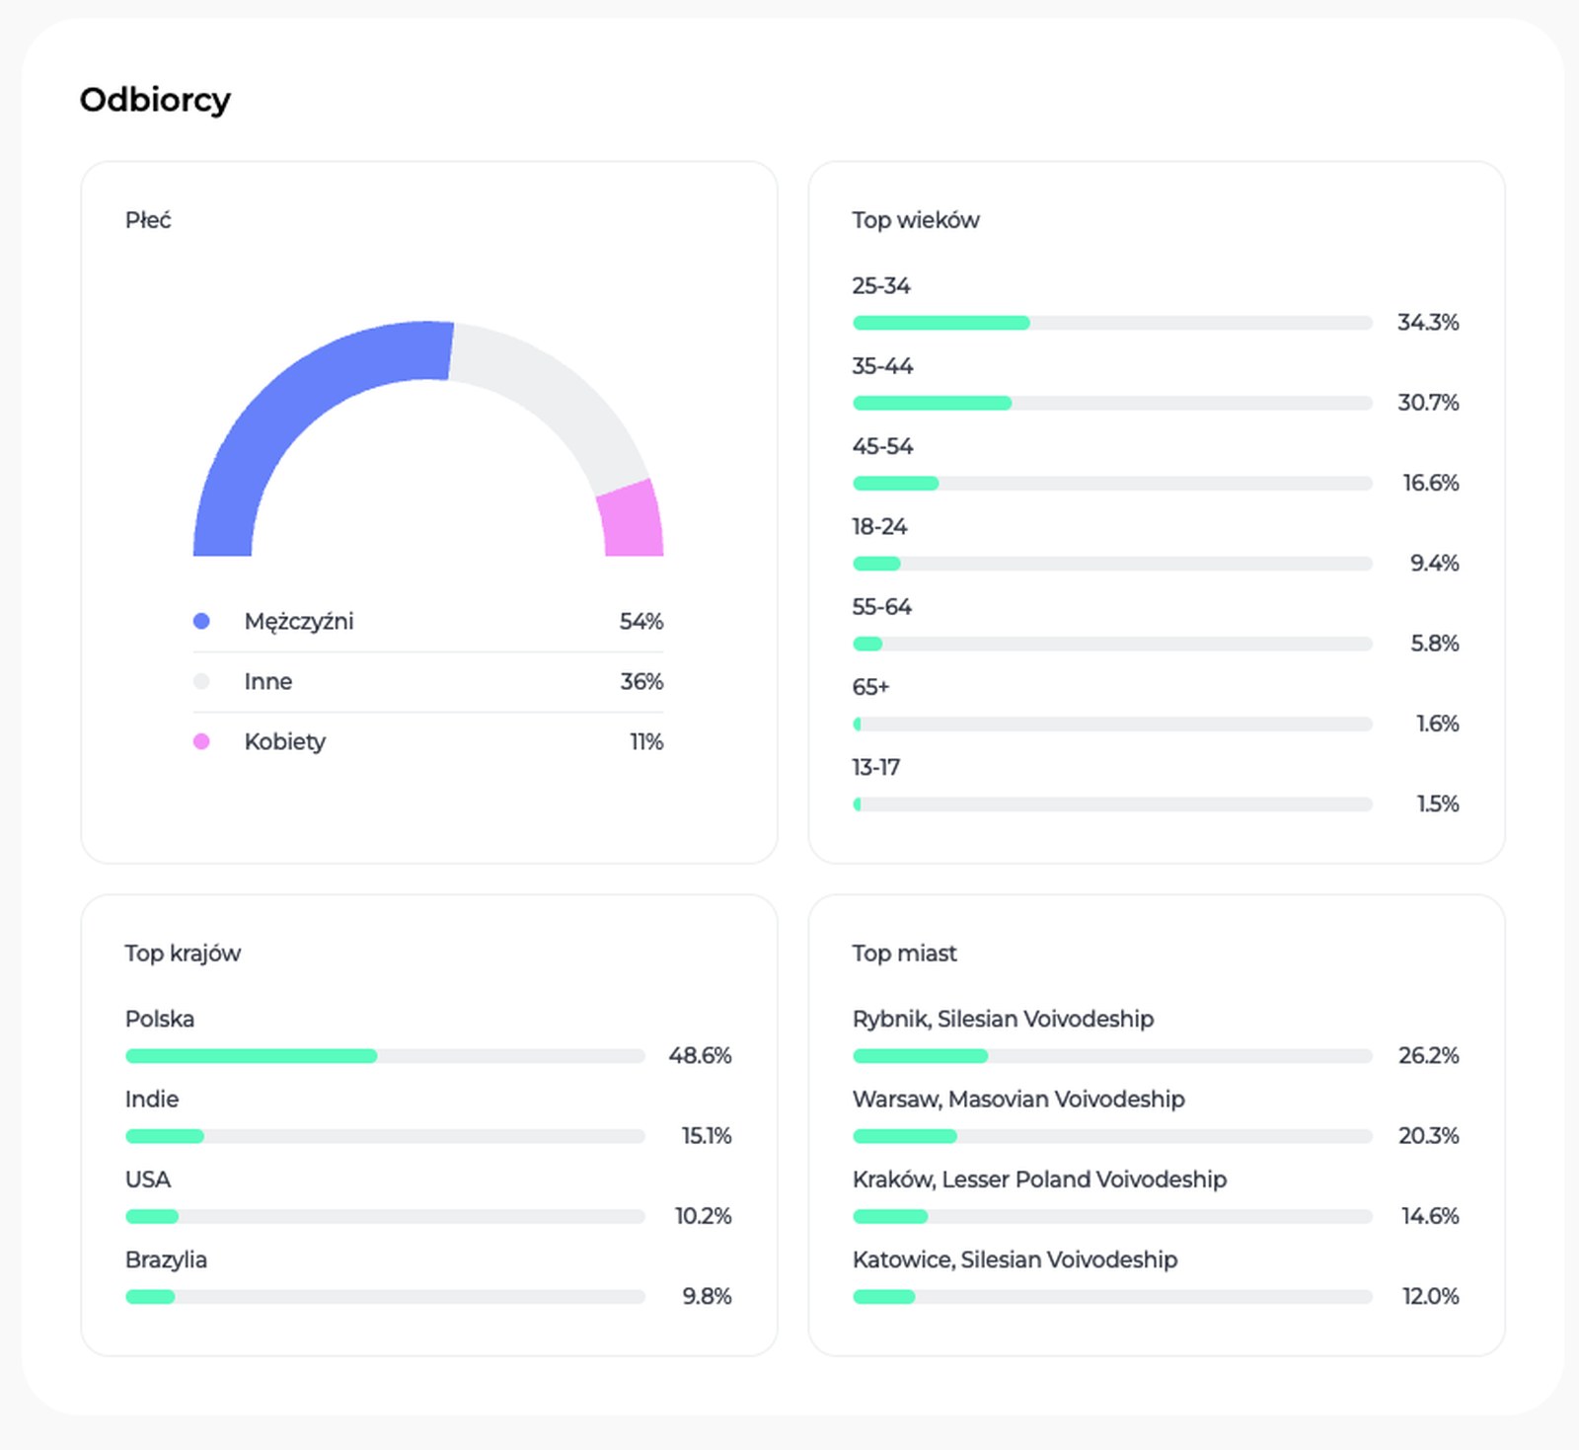Click the 18-24 age label
The image size is (1579, 1450).
(880, 526)
